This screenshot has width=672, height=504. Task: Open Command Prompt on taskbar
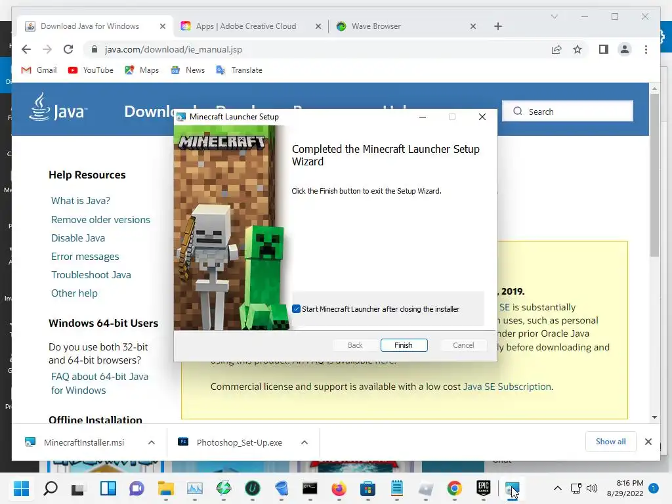[310, 488]
